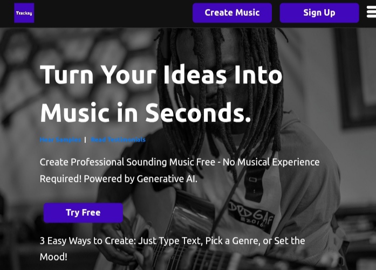Click the 'Turn Your Ideas Into' headline line
Image resolution: width=376 pixels, height=270 pixels.
coord(161,75)
